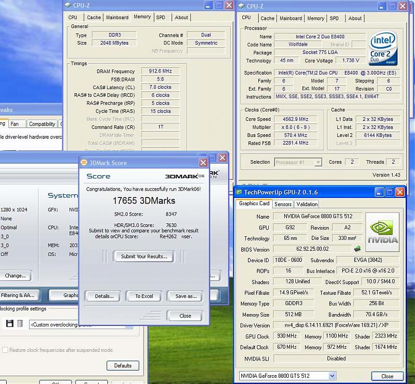Open About tab in CPU-Z Memory window
This screenshot has height=384, width=415.
click(181, 18)
